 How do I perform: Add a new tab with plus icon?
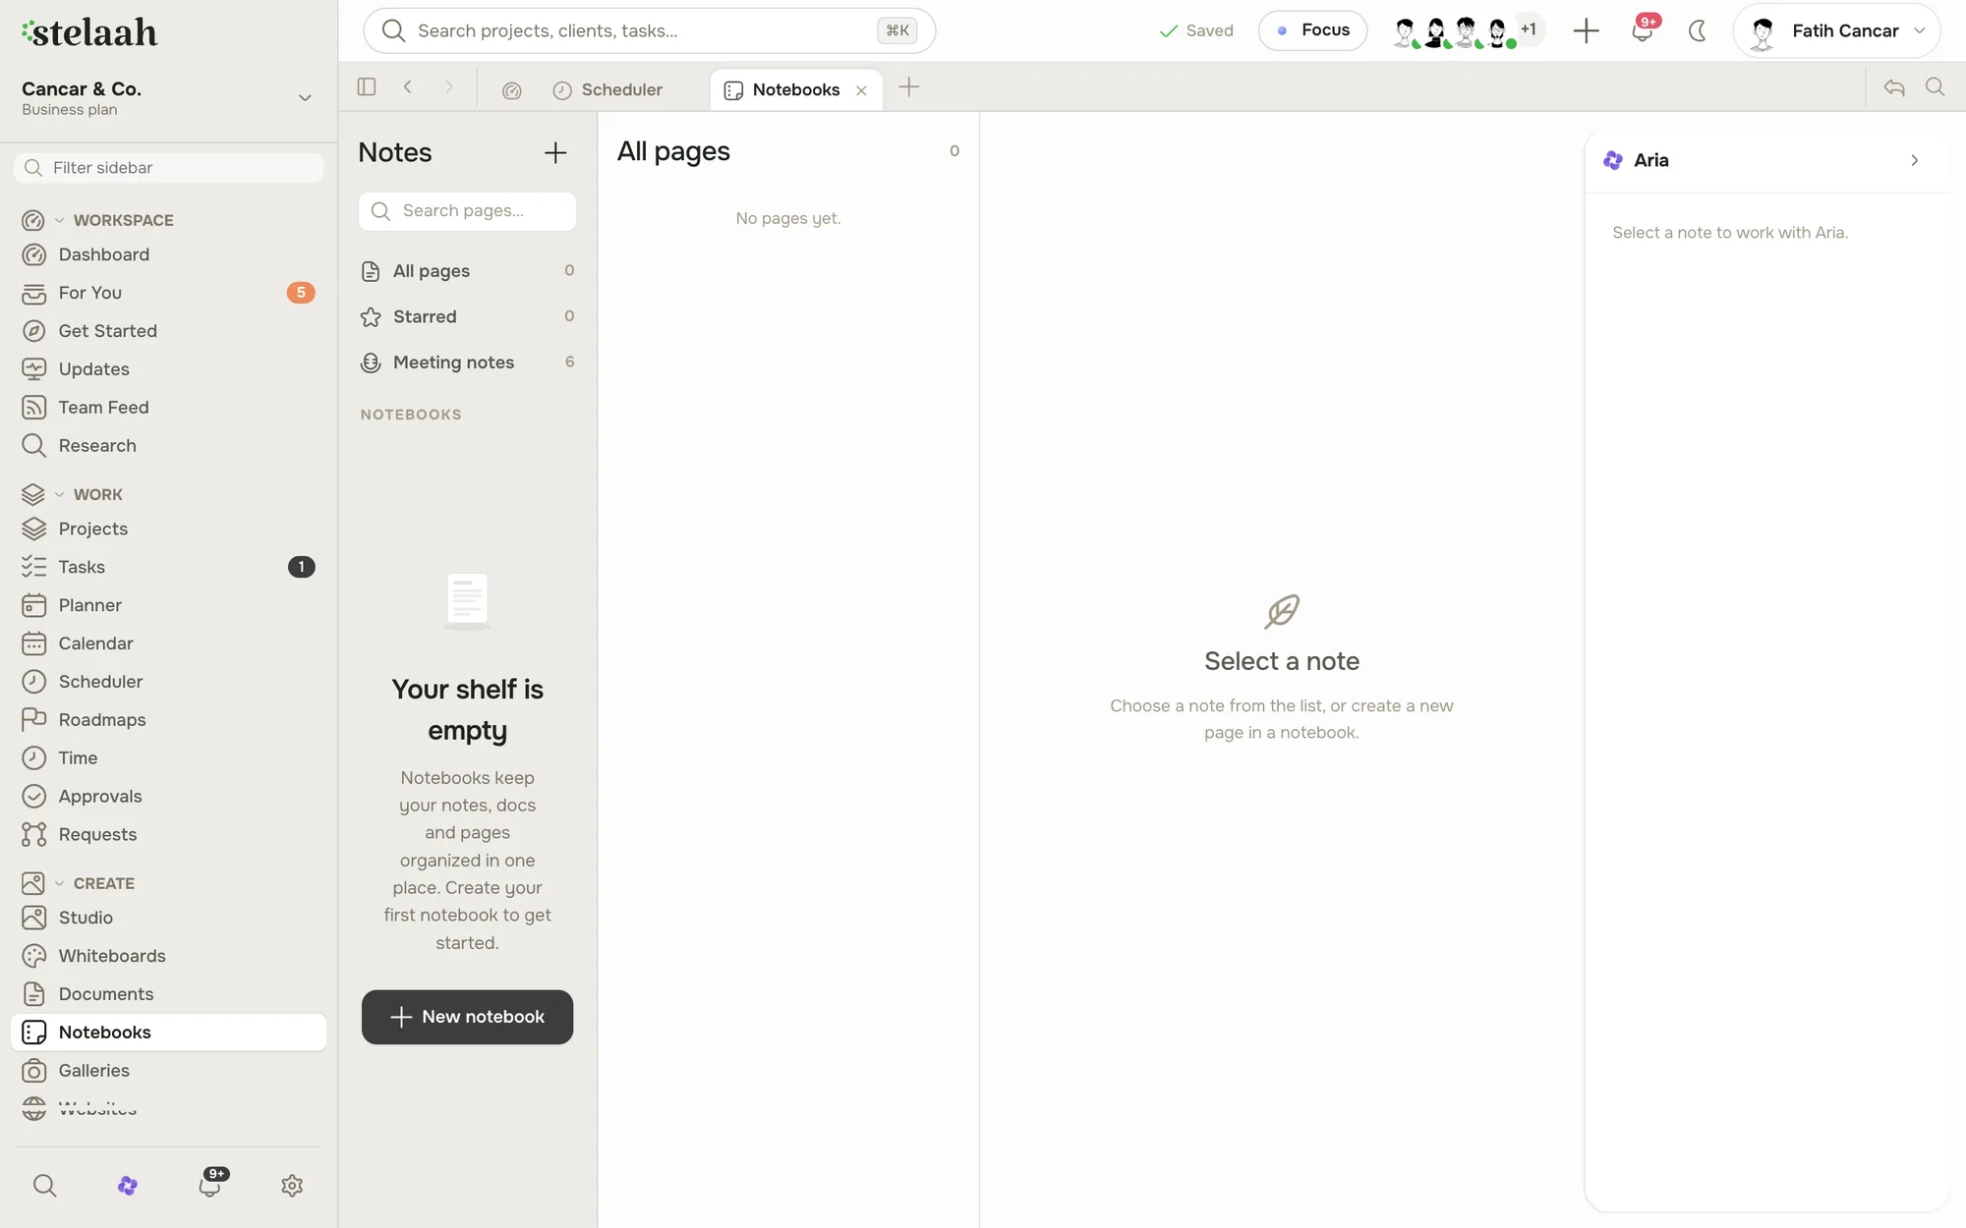(x=909, y=87)
